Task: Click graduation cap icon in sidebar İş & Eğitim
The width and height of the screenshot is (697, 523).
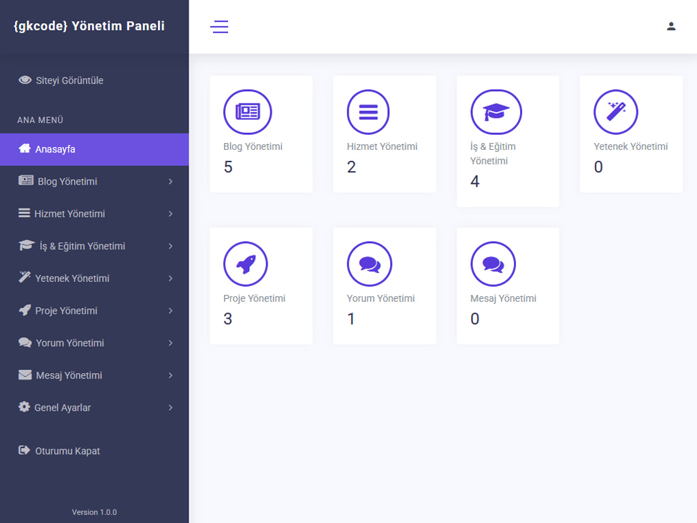Action: [27, 245]
